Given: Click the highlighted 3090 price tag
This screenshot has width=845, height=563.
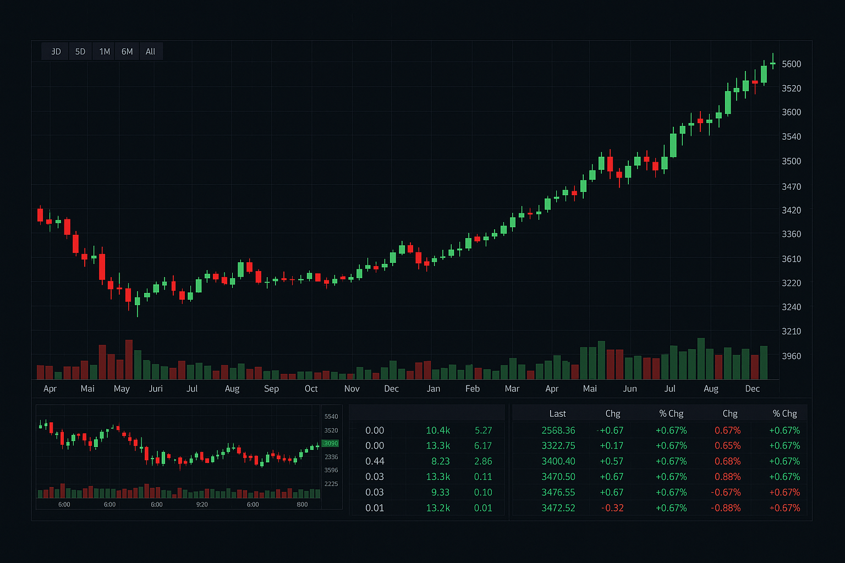Looking at the screenshot, I should coord(331,443).
